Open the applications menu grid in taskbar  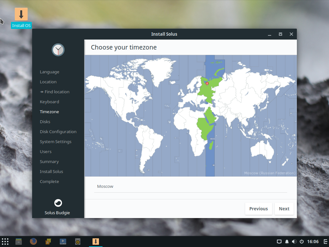5,242
